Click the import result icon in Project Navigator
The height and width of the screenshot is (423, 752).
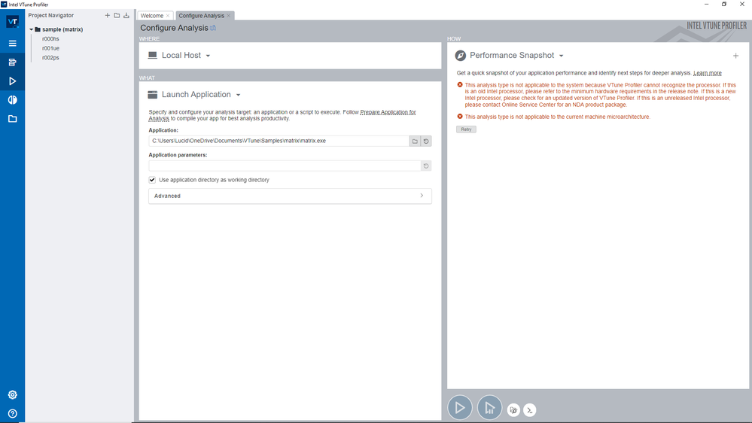coord(126,15)
